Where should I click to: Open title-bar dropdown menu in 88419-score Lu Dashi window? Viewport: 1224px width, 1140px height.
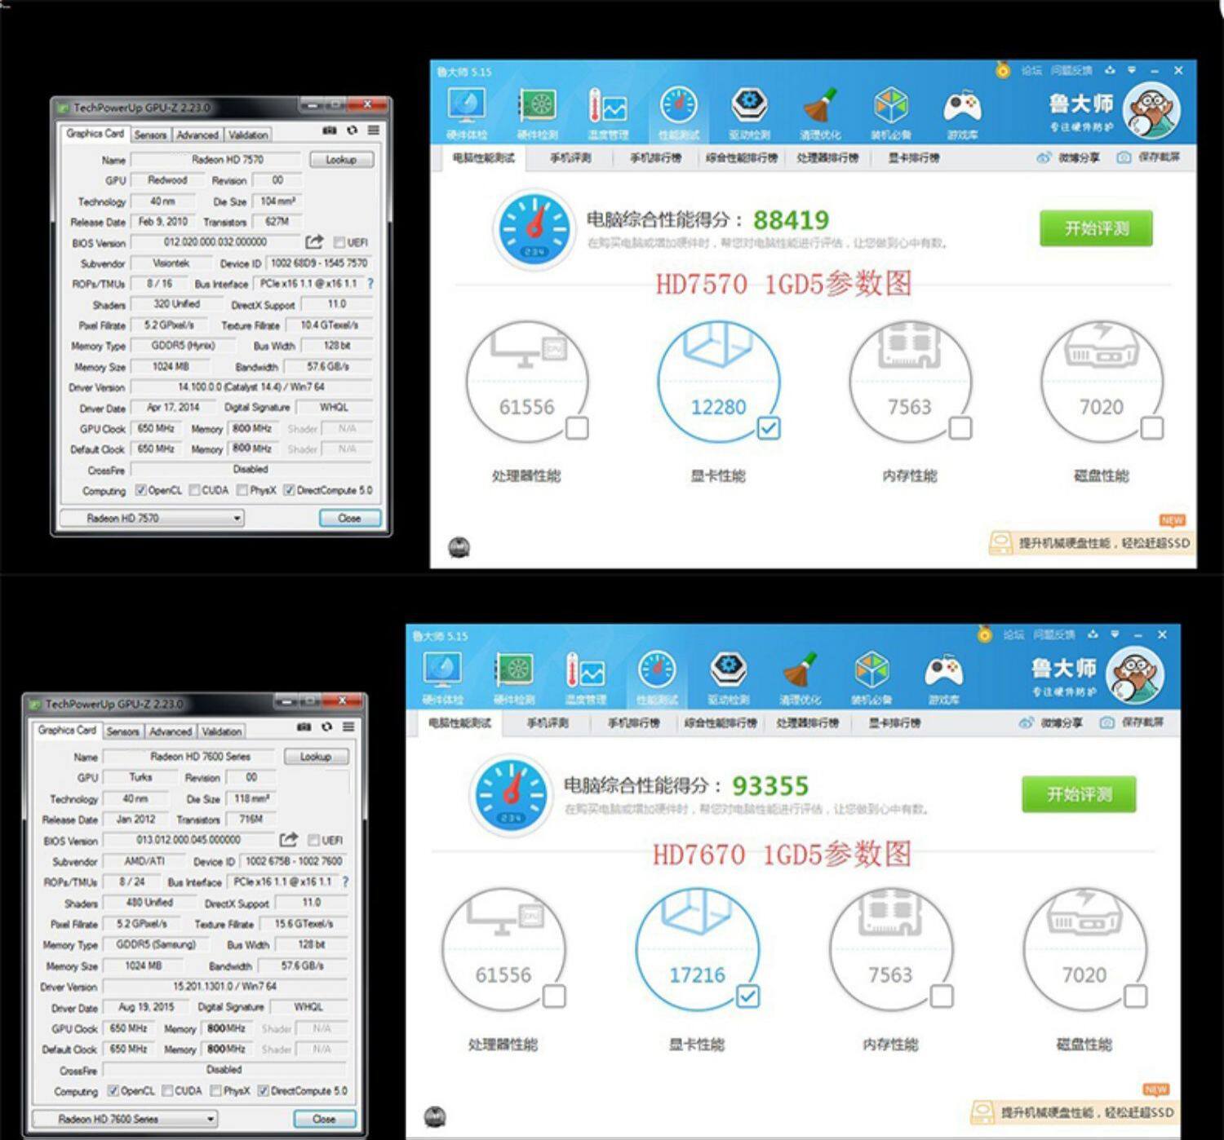click(x=1132, y=70)
